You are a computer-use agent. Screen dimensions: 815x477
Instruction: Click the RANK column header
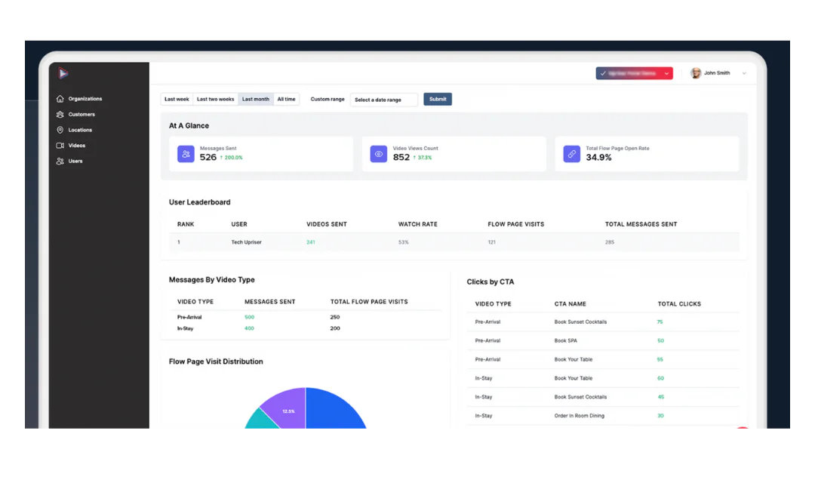point(186,224)
